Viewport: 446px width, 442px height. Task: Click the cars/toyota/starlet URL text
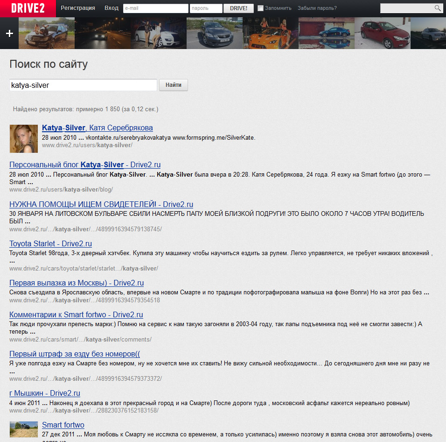pos(84,269)
